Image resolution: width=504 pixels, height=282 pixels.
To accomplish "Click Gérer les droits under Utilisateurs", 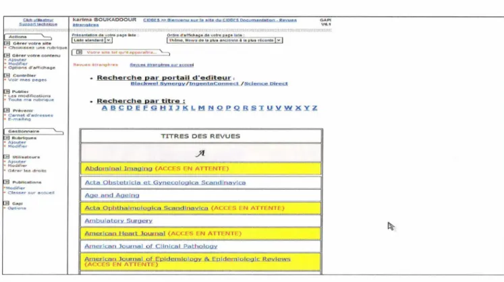I will click(27, 170).
